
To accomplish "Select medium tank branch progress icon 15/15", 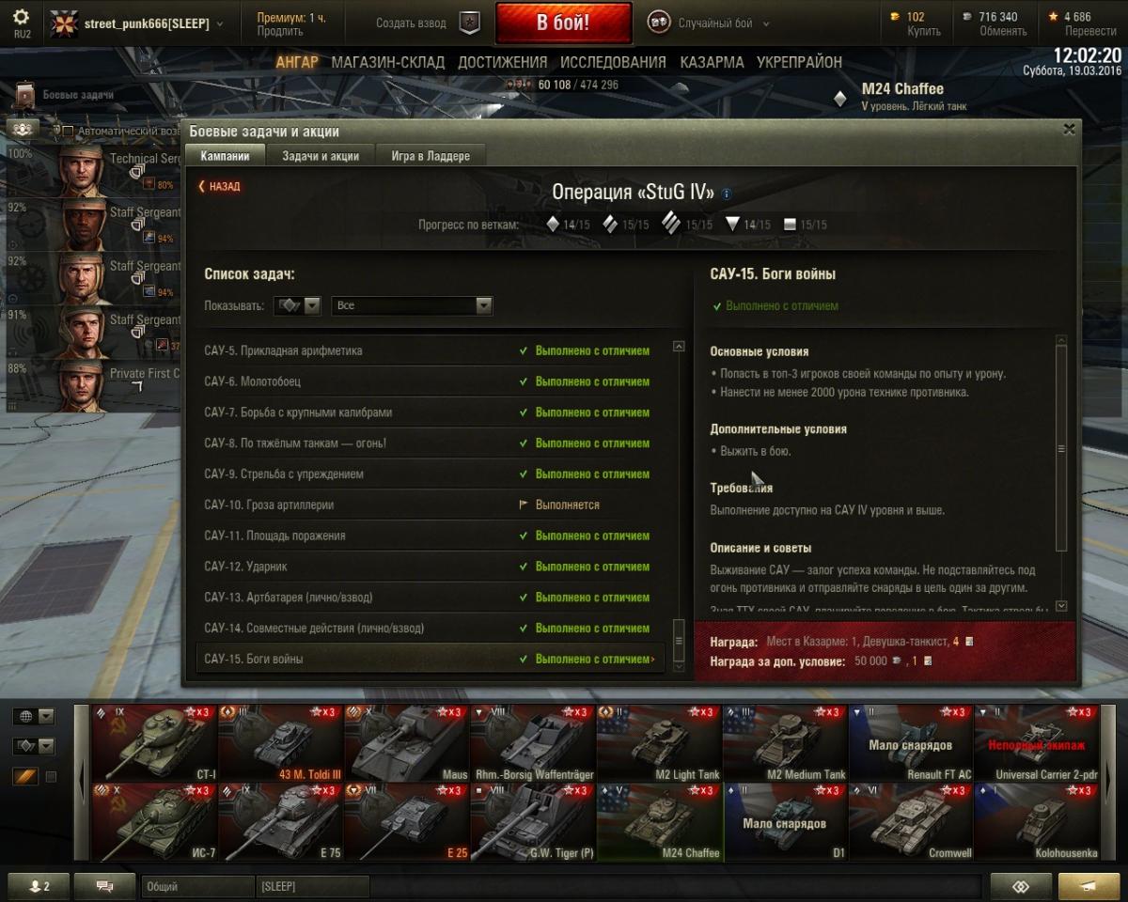I will (x=610, y=225).
